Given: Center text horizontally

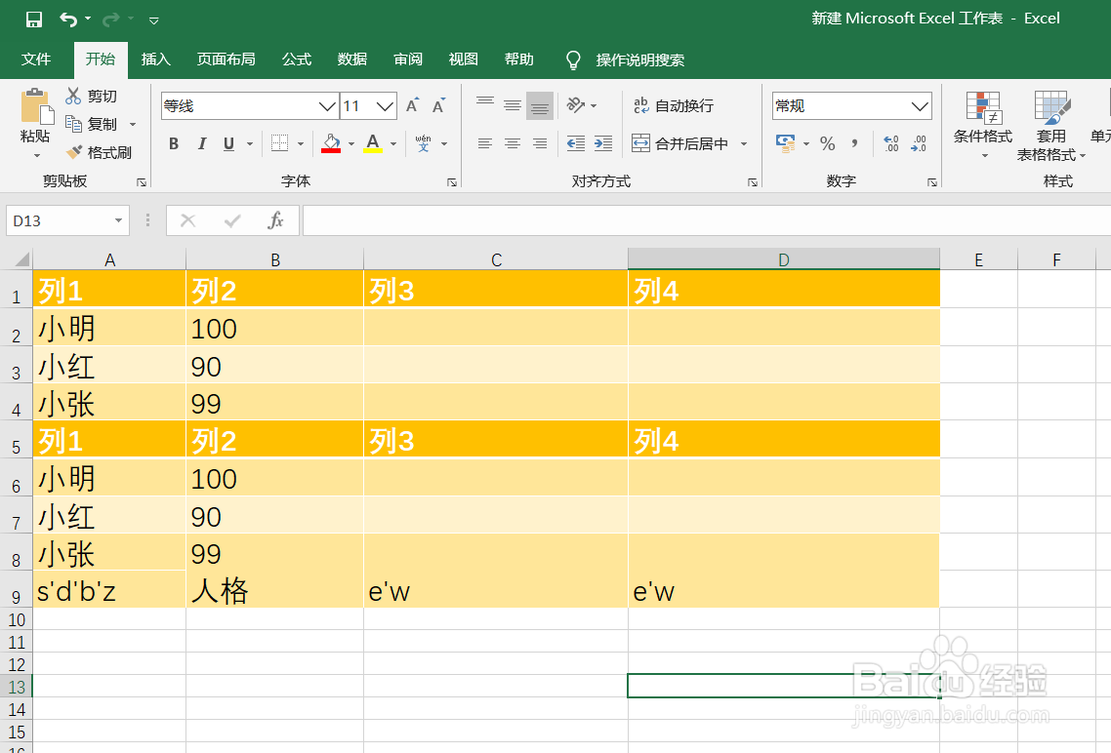Looking at the screenshot, I should coord(513,143).
